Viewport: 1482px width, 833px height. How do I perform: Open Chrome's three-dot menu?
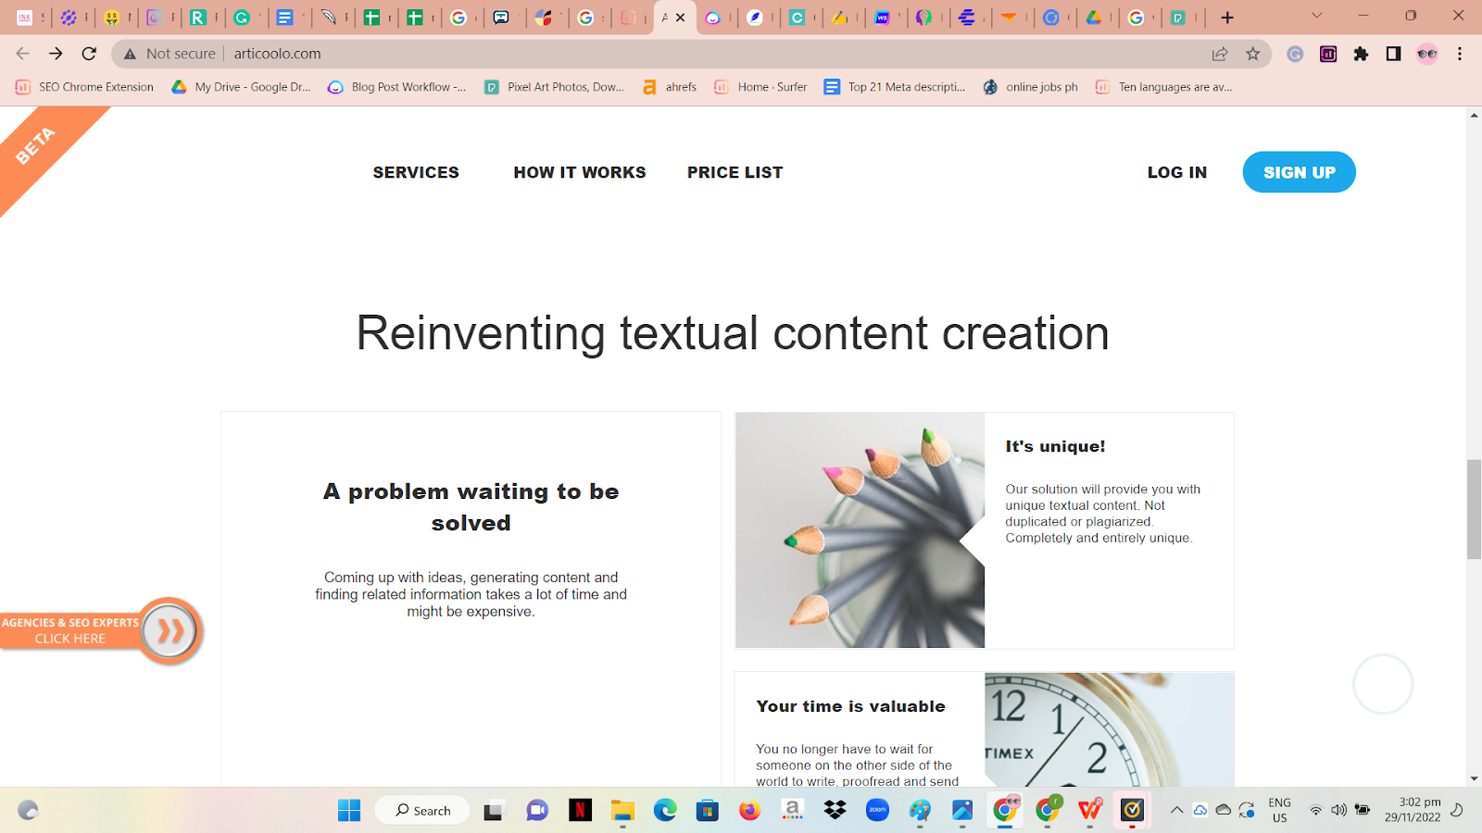[1460, 54]
